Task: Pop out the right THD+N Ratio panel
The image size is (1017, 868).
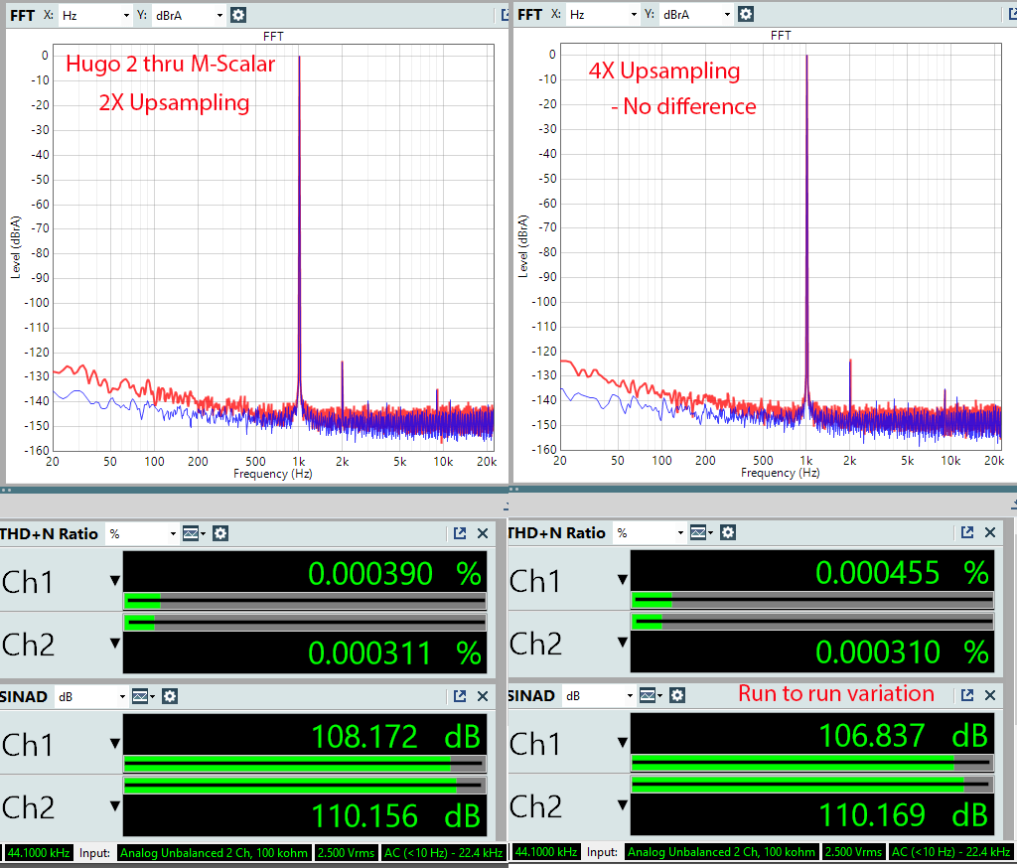Action: tap(967, 532)
